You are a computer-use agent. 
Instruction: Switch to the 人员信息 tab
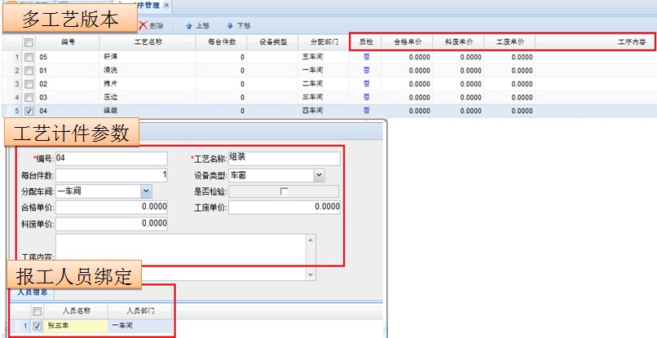coord(33,291)
